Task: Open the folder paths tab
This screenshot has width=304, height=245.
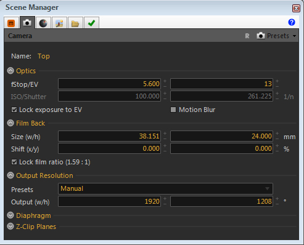Action: point(75,23)
